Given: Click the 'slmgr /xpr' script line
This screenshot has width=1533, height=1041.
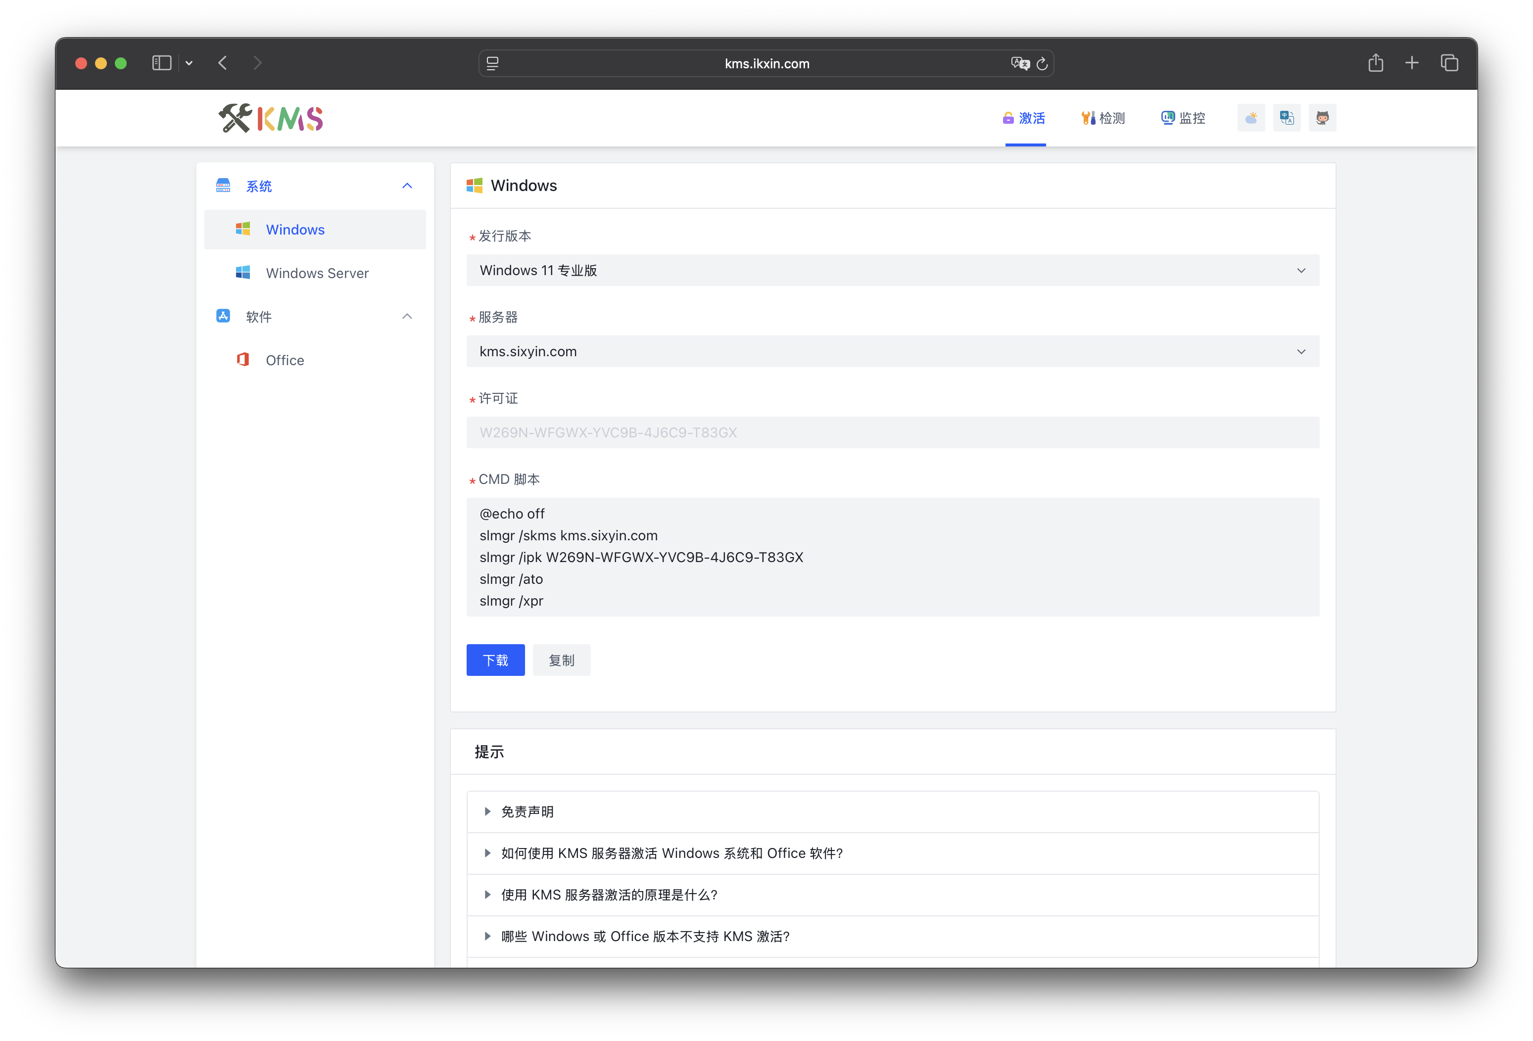Looking at the screenshot, I should (511, 601).
